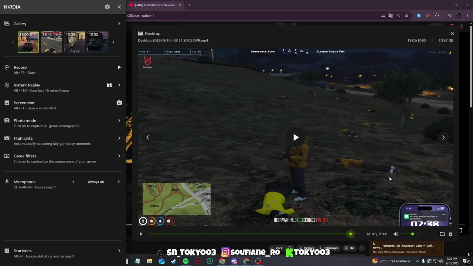The image size is (473, 266).
Task: Expand the Statistics overlay options
Action: pos(119,251)
